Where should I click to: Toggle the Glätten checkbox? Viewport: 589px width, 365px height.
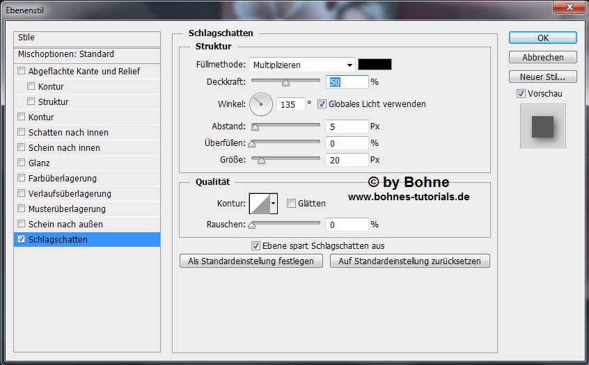[x=291, y=204]
